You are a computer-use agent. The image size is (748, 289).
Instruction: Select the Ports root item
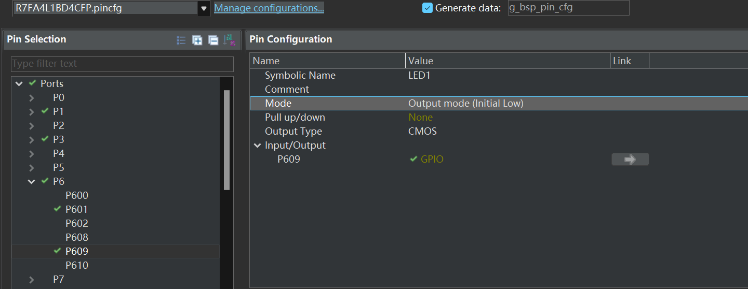click(x=52, y=84)
